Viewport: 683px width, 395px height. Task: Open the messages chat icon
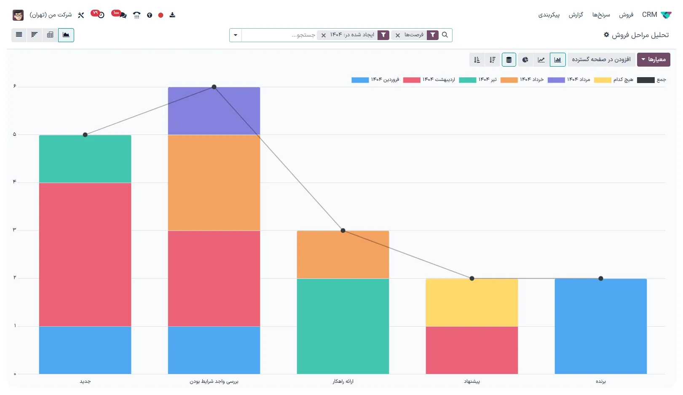pos(122,15)
